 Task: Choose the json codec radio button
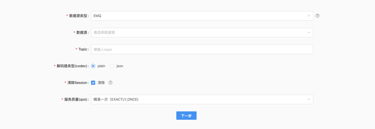112,66
